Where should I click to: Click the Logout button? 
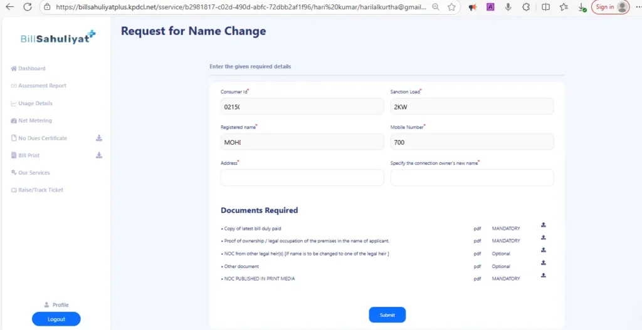[56, 319]
